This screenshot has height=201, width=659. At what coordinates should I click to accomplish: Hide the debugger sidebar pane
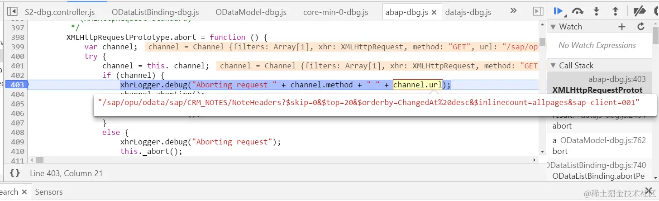click(x=538, y=11)
